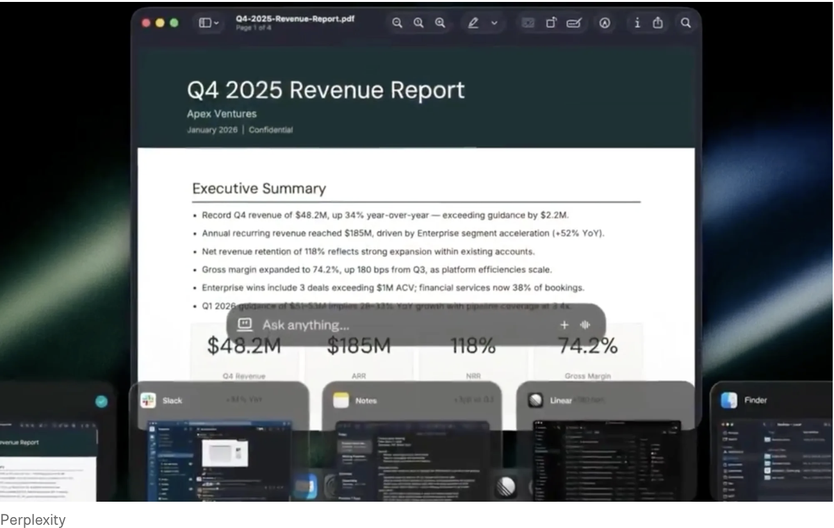834x528 pixels.
Task: Select the gross margin expanded bullet
Action: click(372, 270)
